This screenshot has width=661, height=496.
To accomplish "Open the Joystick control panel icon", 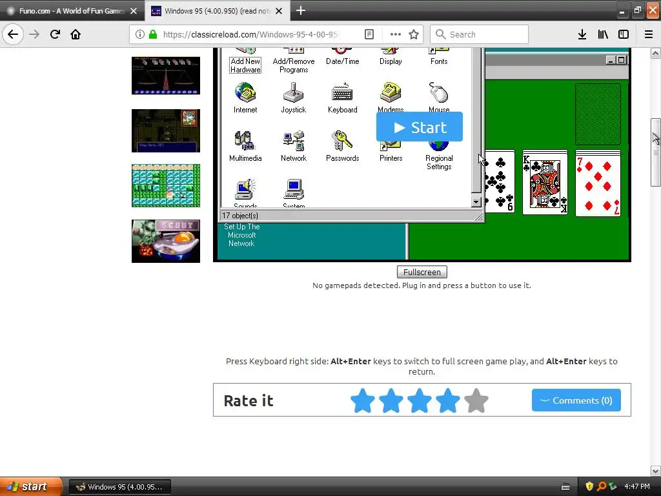I will click(x=294, y=98).
